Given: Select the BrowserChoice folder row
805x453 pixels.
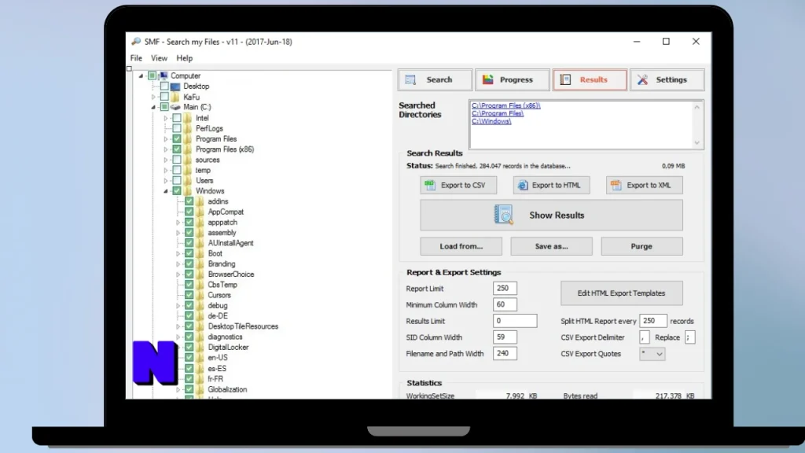Looking at the screenshot, I should click(x=231, y=274).
